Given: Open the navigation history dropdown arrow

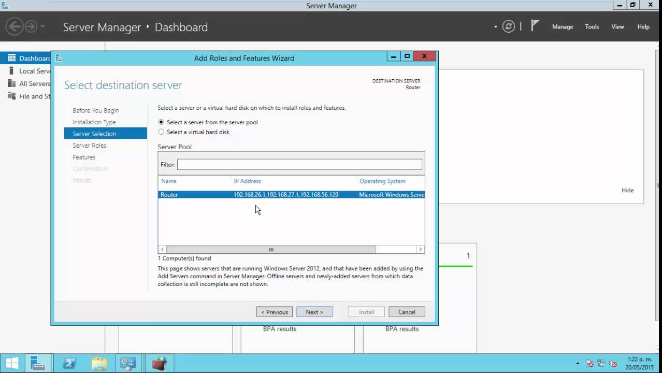Looking at the screenshot, I should [x=42, y=26].
